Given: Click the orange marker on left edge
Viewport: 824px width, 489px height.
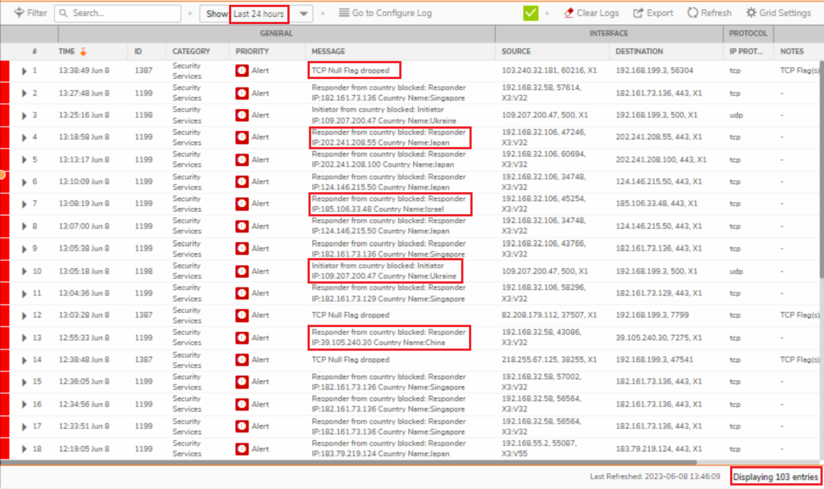Looking at the screenshot, I should tap(2, 175).
